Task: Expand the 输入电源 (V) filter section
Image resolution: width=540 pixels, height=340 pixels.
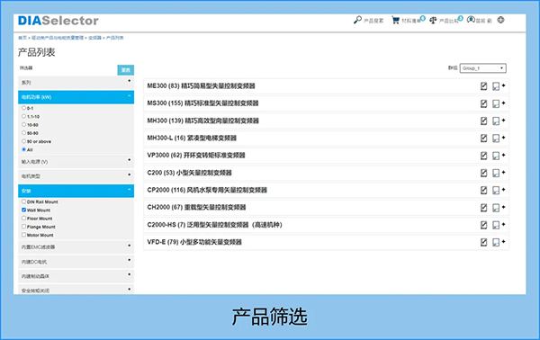Action: point(76,161)
